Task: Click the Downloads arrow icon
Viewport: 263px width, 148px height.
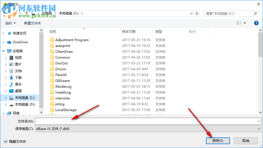Action: 11,77
